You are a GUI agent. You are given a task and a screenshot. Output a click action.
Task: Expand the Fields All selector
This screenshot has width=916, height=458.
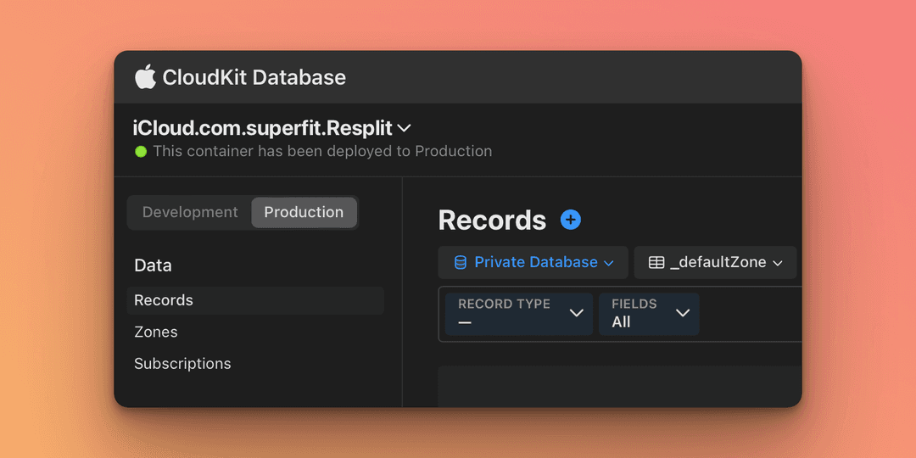[x=649, y=314]
